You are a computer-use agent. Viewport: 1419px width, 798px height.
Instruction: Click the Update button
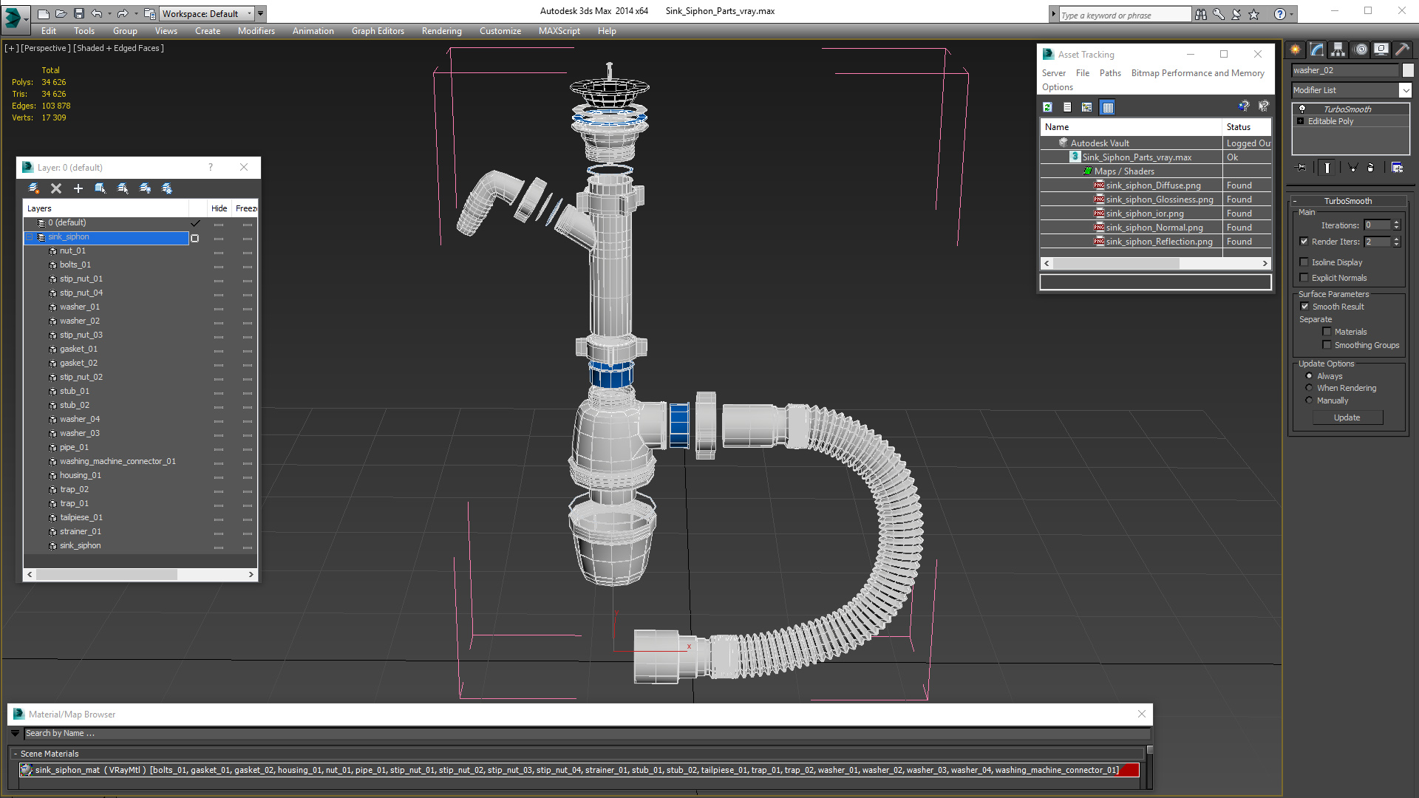click(x=1347, y=417)
